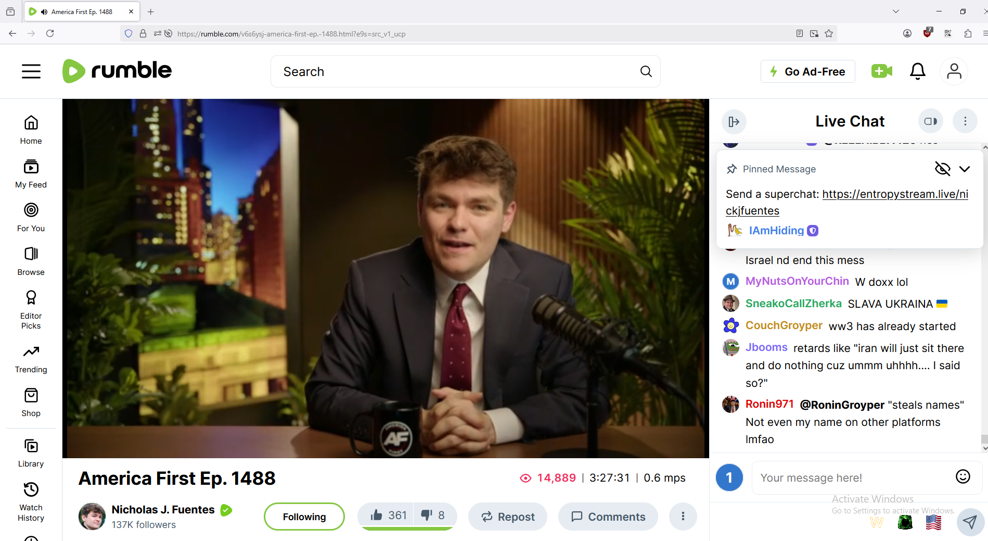This screenshot has width=988, height=541.
Task: Like the video thumbs up 361
Action: [388, 515]
